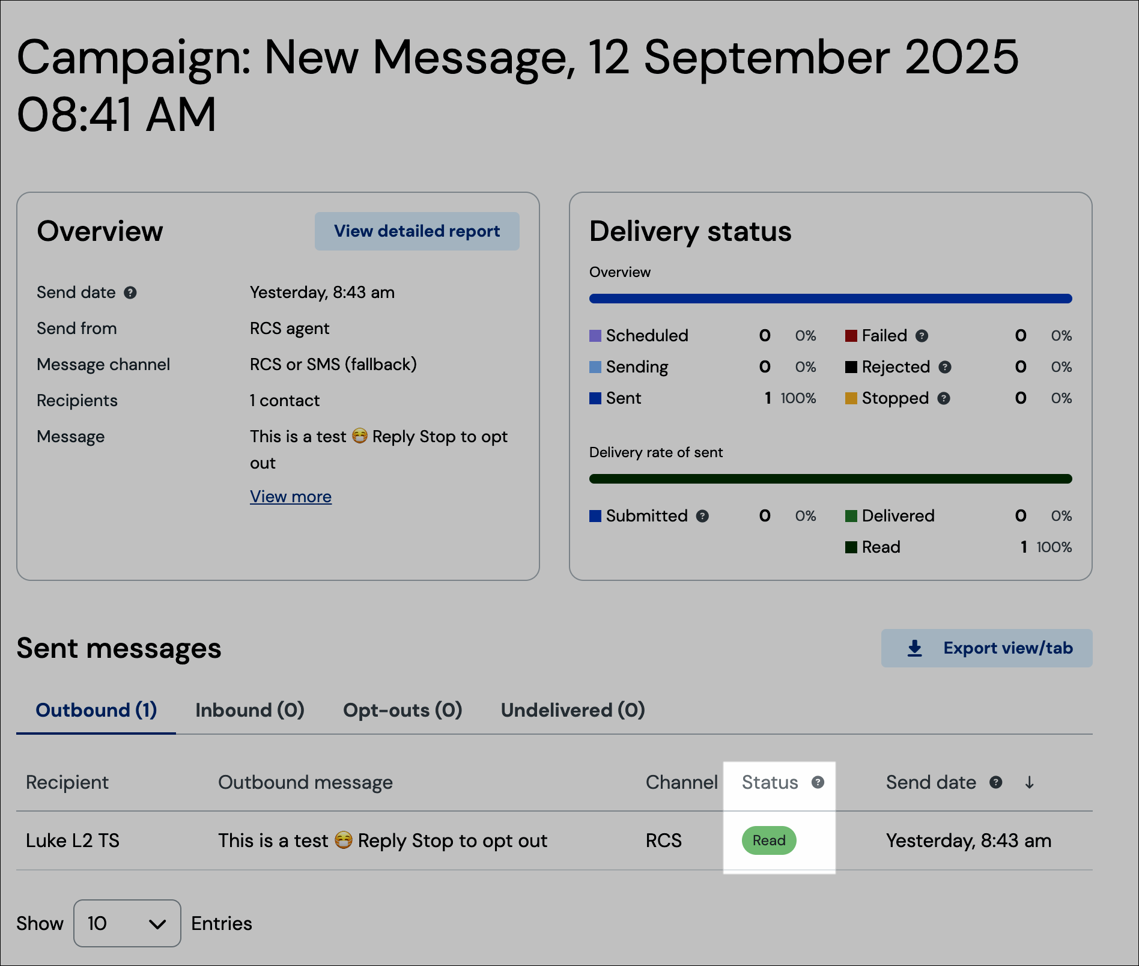
Task: Open the Show 10 entries dropdown
Action: pos(127,923)
